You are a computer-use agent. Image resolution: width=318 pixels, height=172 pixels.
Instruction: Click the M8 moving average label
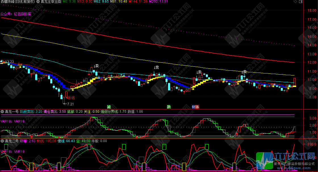(x=69, y=2)
